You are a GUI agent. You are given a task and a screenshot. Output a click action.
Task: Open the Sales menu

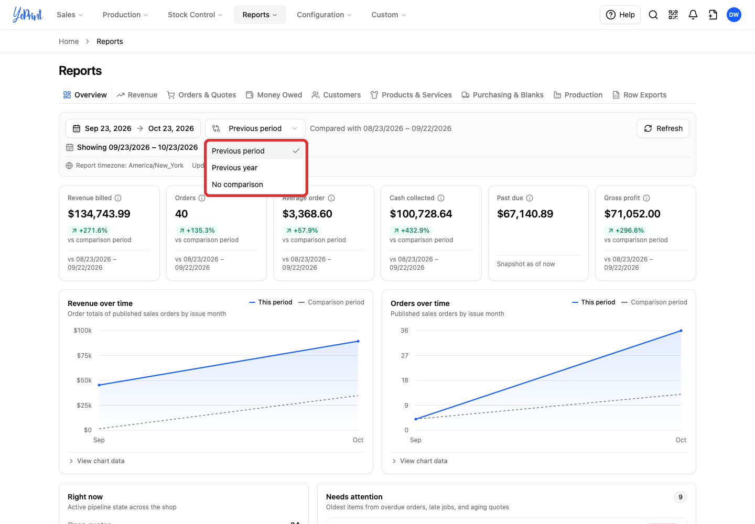[x=70, y=15]
